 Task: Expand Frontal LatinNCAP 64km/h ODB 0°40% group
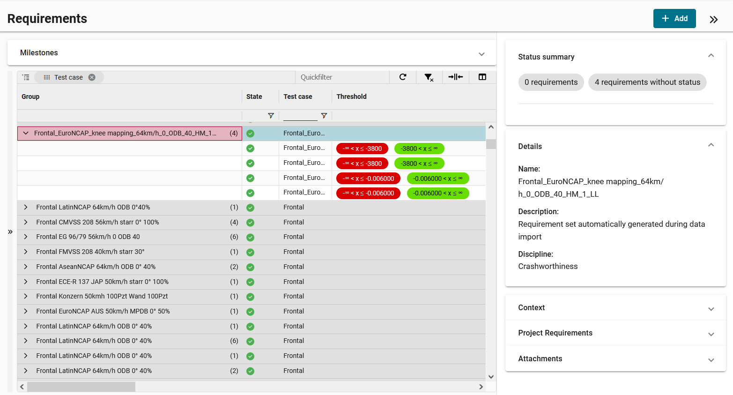click(x=26, y=207)
